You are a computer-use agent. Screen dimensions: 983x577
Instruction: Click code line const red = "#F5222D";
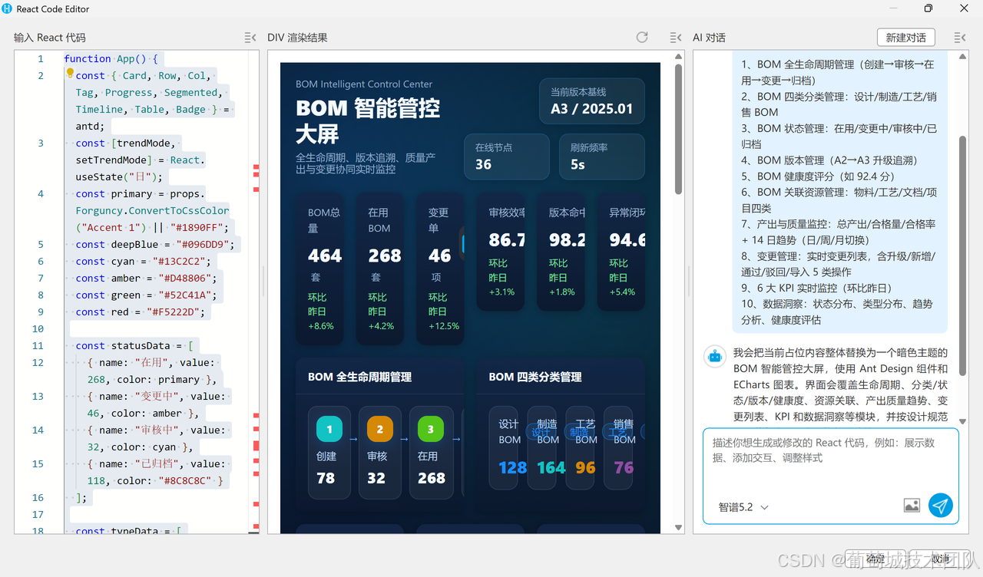coord(141,312)
